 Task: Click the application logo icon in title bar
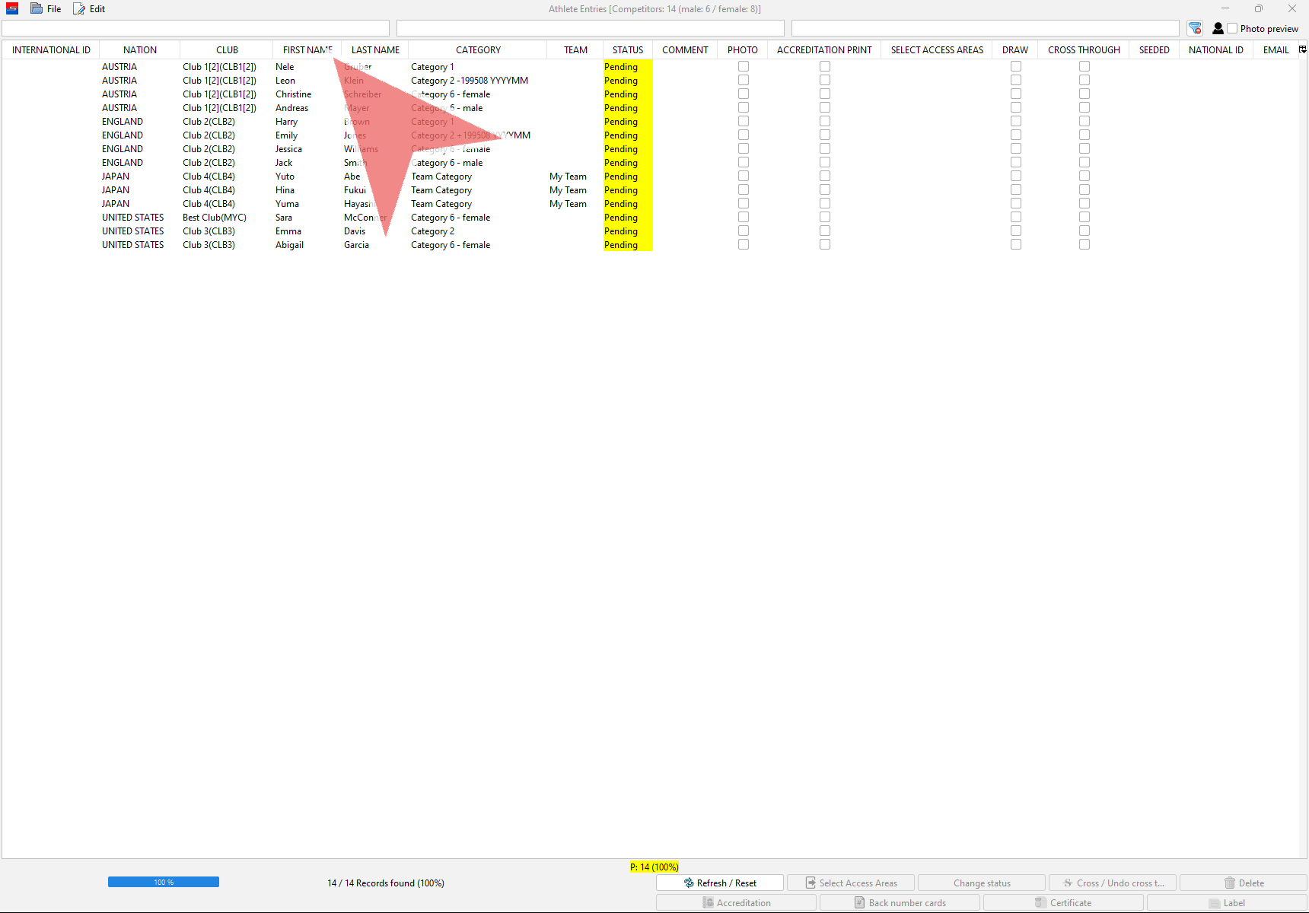coord(12,9)
